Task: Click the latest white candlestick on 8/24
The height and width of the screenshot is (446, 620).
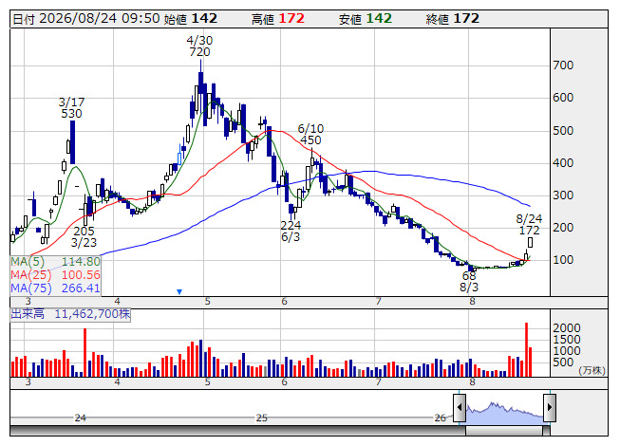Action: point(530,242)
